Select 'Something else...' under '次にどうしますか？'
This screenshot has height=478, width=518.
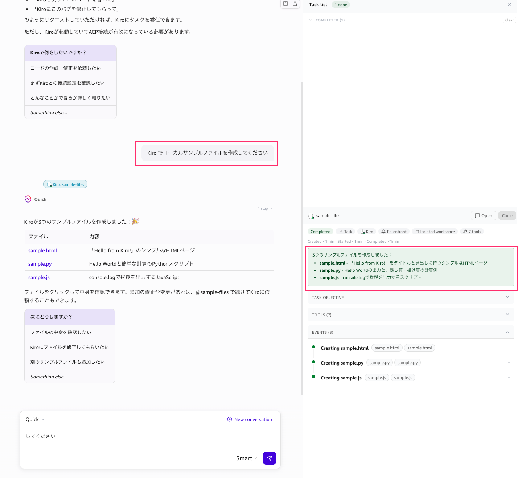pos(70,377)
